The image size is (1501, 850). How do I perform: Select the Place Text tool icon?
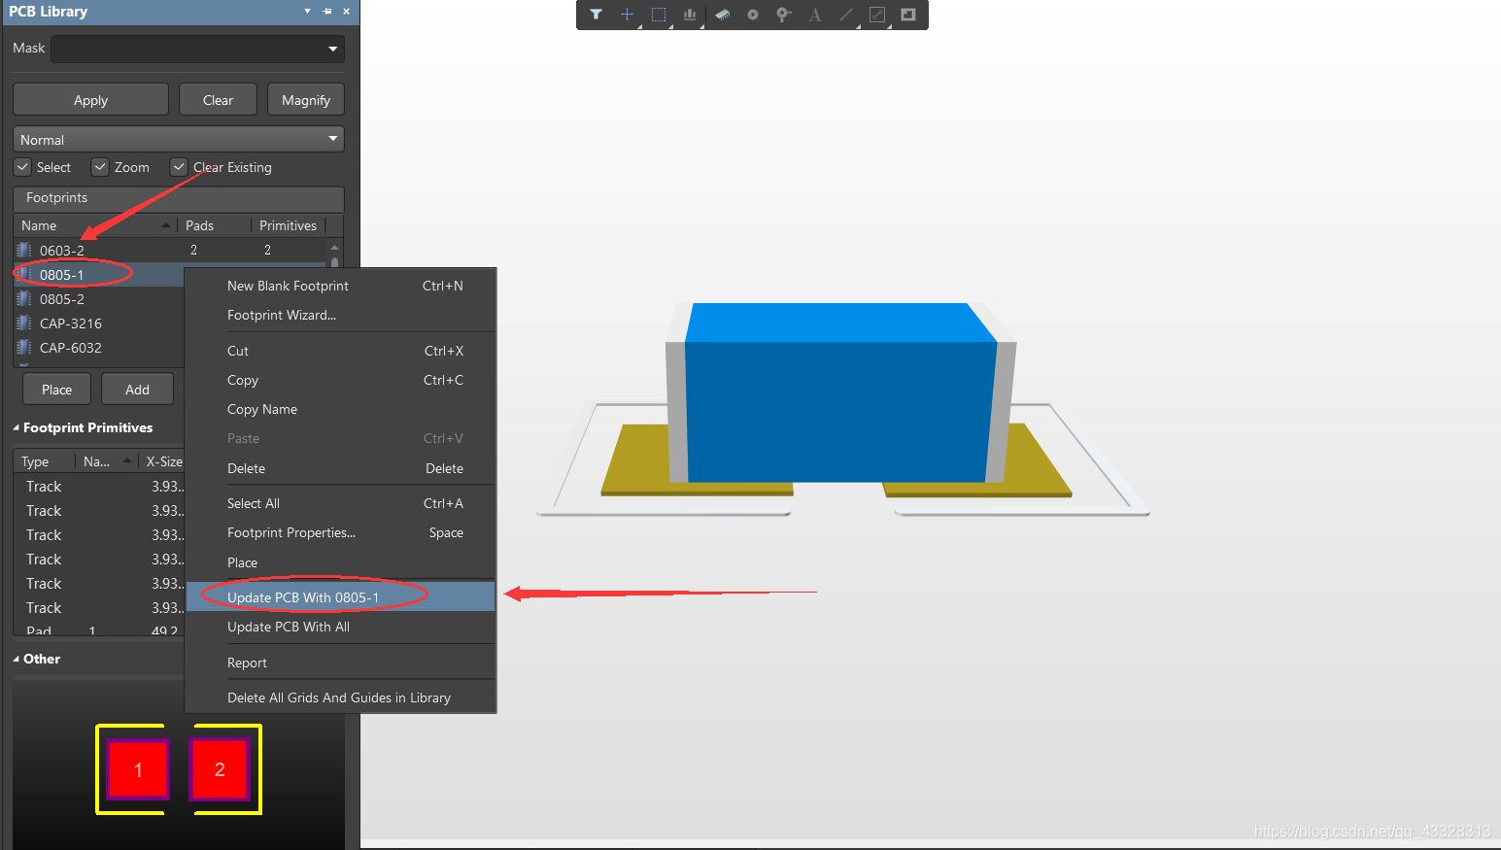[x=814, y=15]
